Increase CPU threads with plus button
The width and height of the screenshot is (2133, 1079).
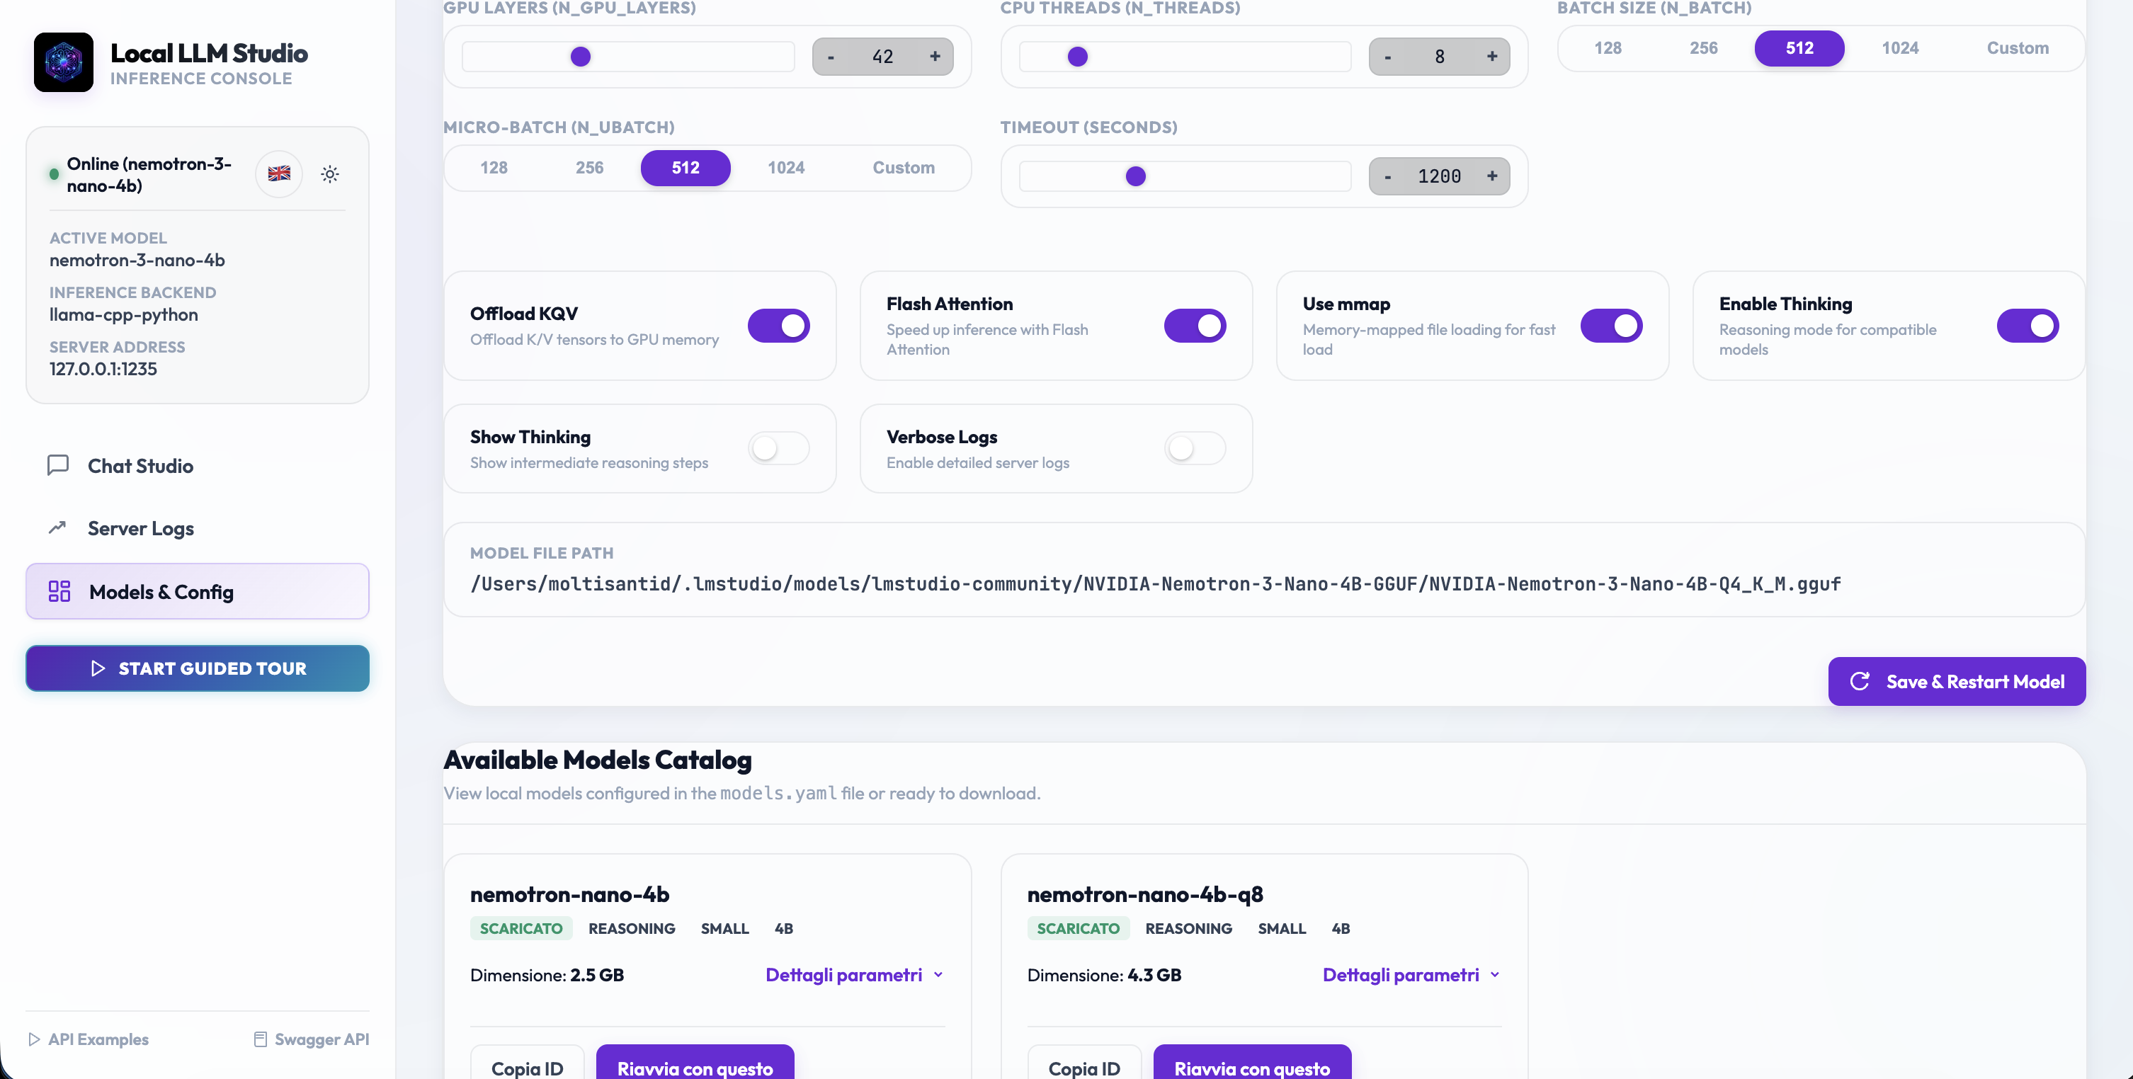tap(1492, 57)
